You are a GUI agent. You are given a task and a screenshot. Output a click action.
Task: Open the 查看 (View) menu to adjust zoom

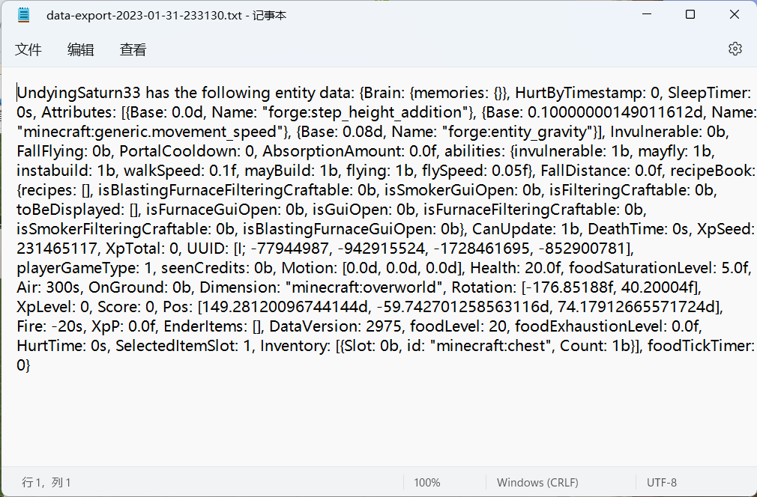point(133,49)
